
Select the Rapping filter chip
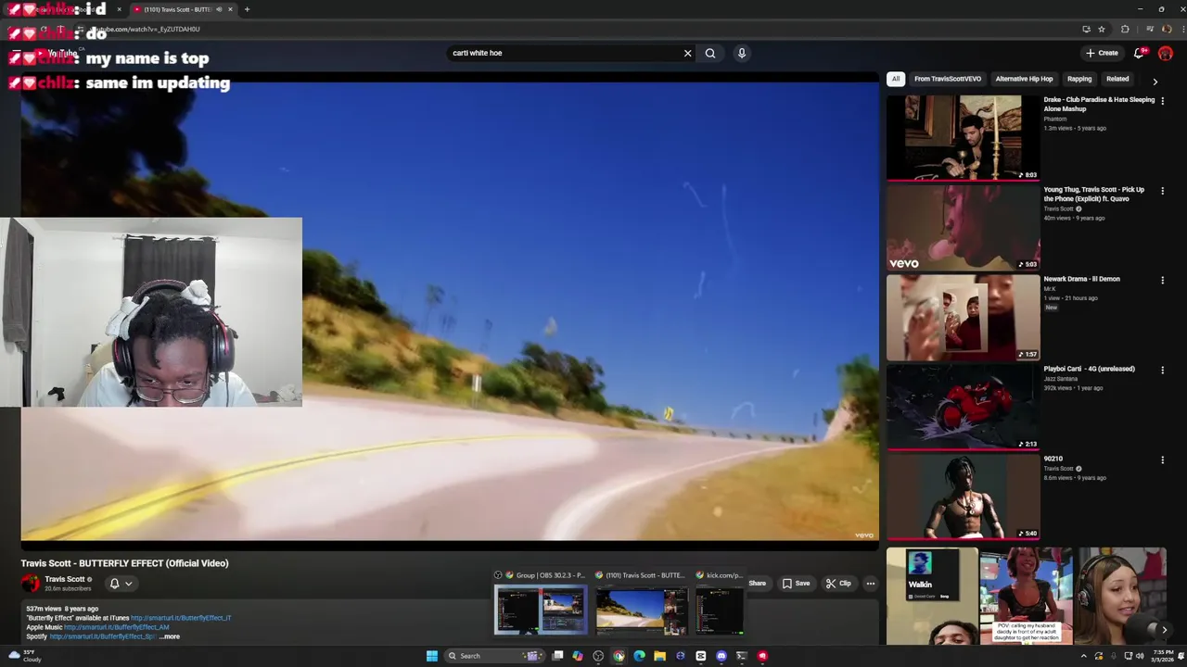pos(1079,80)
